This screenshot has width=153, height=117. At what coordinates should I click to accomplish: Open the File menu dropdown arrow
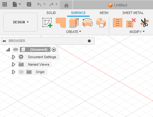click(x=20, y=4)
